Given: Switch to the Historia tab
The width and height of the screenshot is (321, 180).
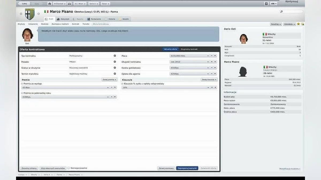Looking at the screenshot, I should [110, 19].
